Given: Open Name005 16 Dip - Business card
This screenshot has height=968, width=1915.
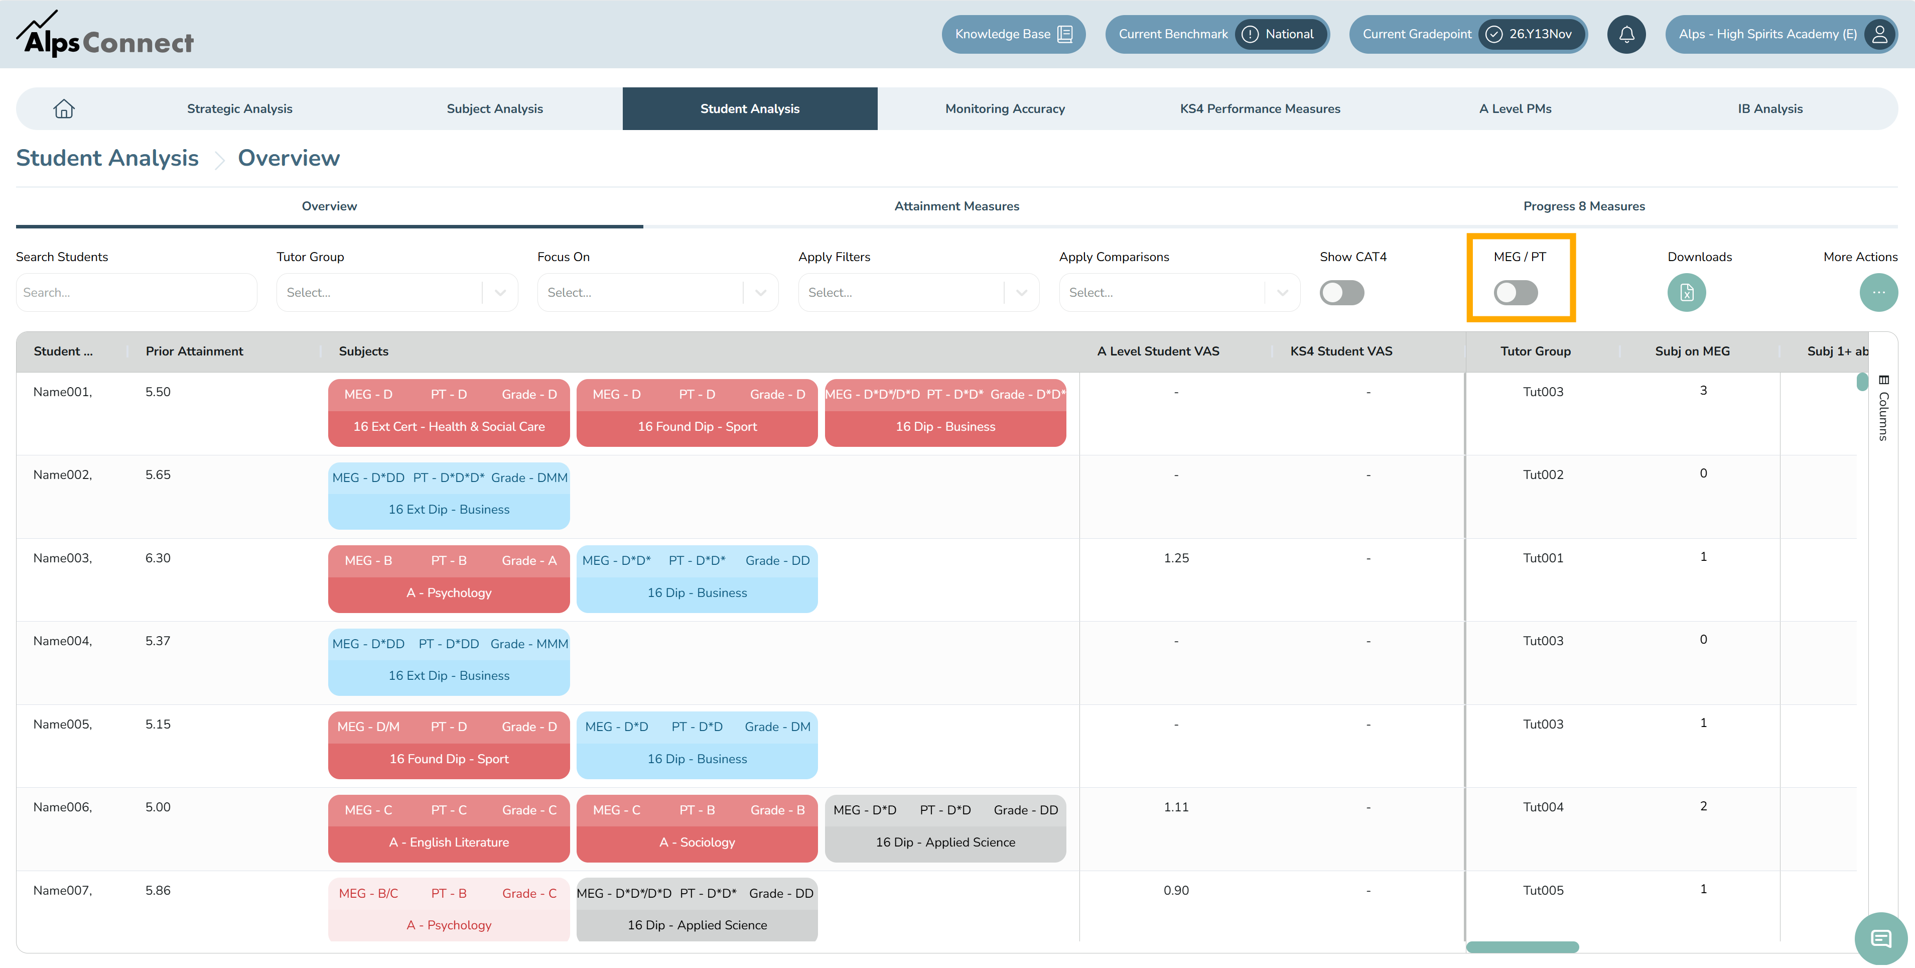Looking at the screenshot, I should (x=697, y=746).
